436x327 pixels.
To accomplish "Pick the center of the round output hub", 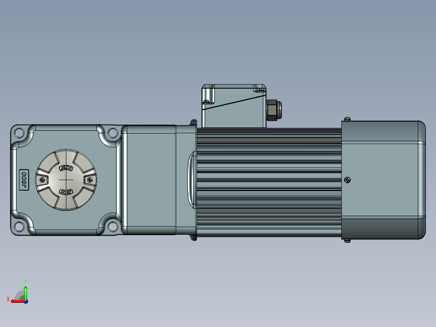I will 66,180.
